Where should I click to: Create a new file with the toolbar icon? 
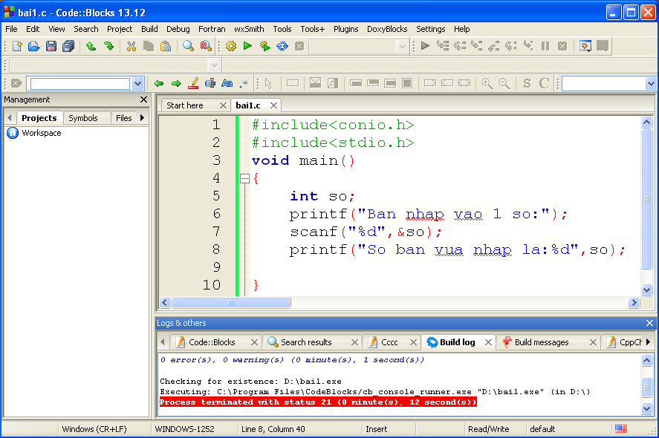coord(17,46)
